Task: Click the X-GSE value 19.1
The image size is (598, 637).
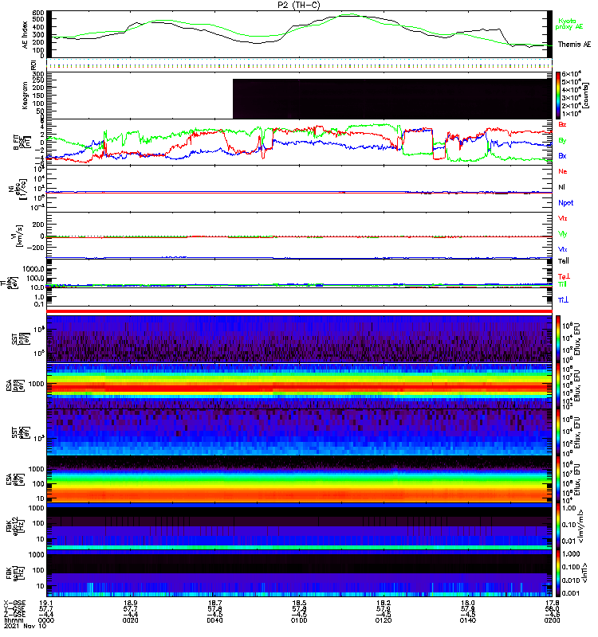Action: point(46,604)
